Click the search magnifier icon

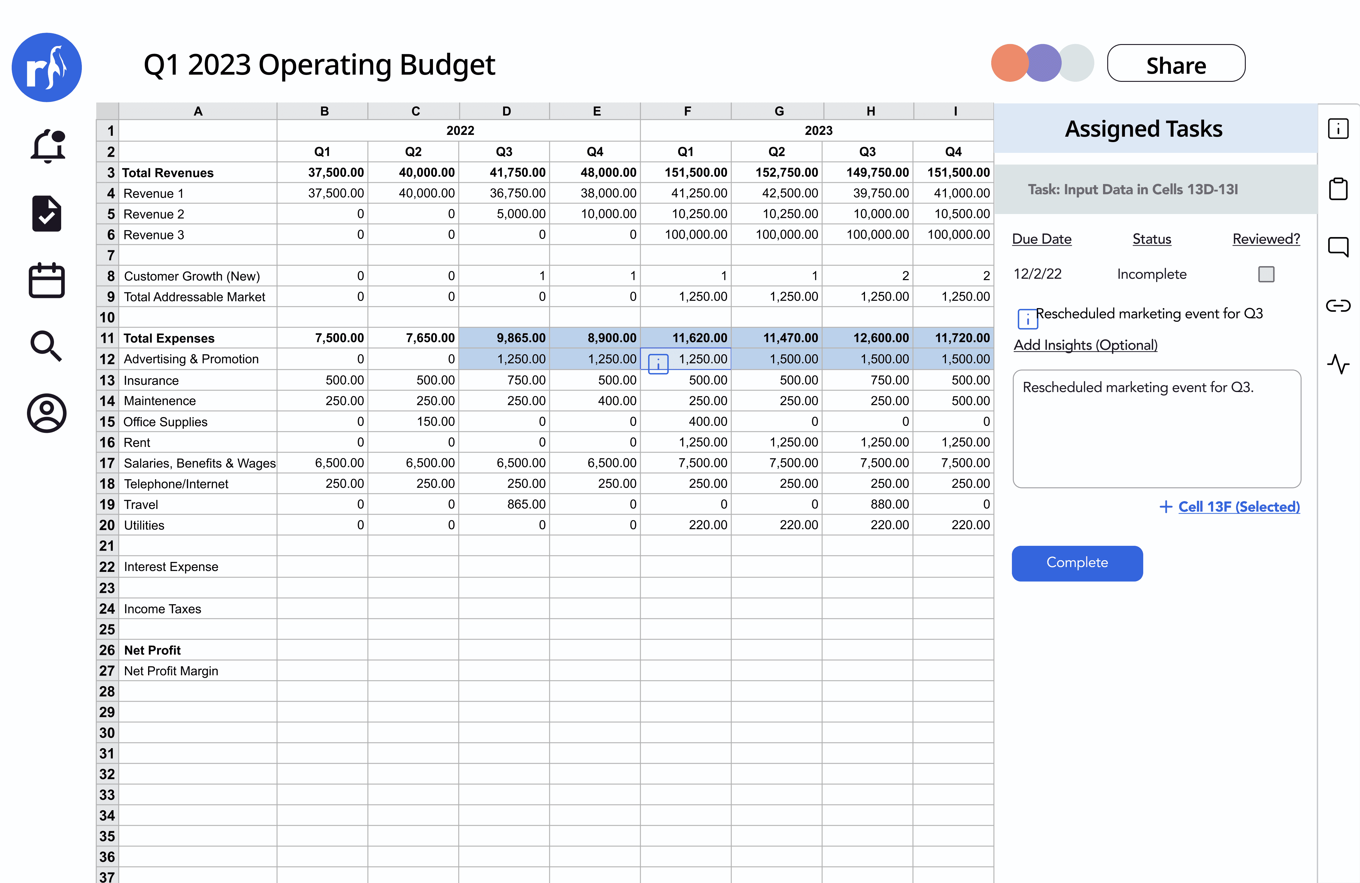pyautogui.click(x=46, y=346)
